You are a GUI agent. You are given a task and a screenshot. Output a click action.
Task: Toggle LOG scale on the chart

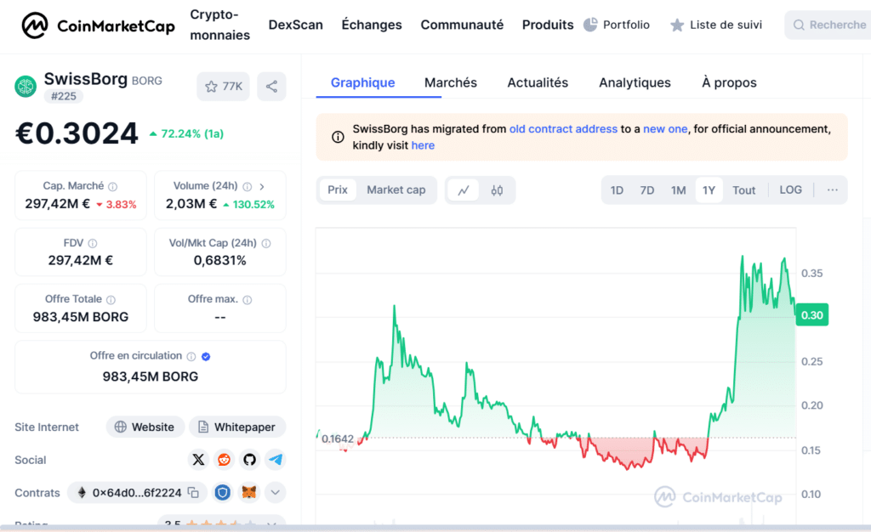pos(790,190)
